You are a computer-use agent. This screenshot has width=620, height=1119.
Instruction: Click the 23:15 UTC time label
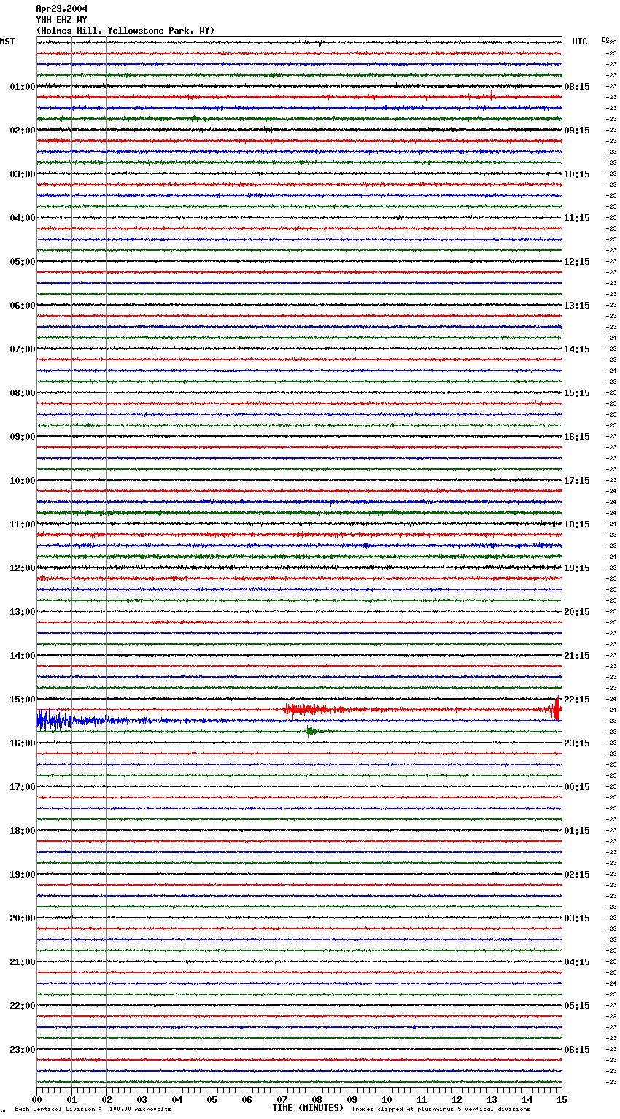click(x=577, y=743)
